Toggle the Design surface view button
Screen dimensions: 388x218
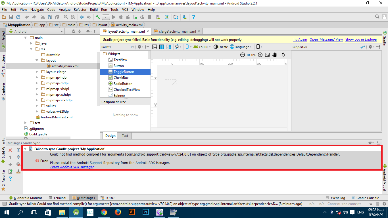(155, 47)
